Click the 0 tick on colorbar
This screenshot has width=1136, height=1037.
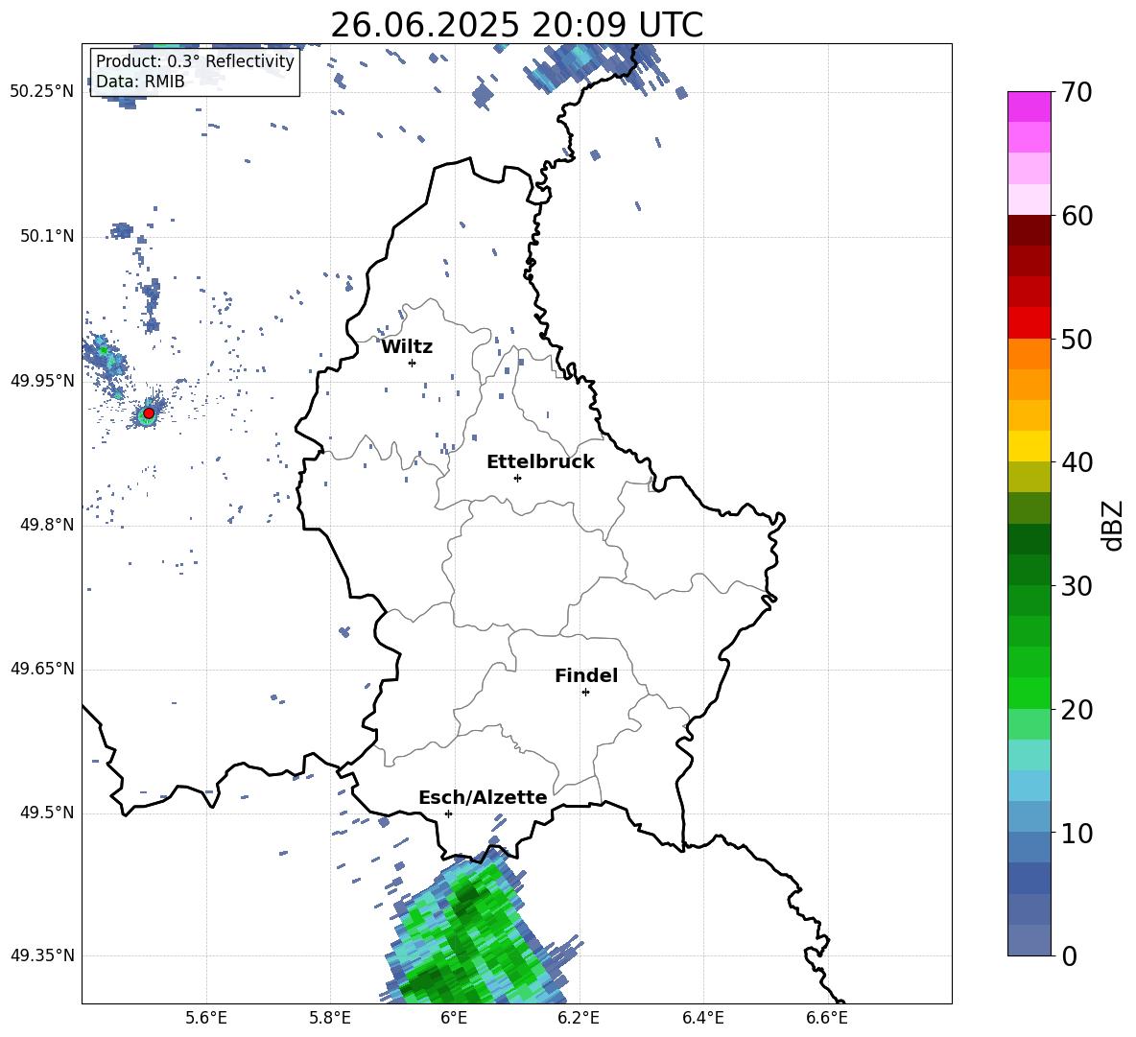(x=1070, y=955)
